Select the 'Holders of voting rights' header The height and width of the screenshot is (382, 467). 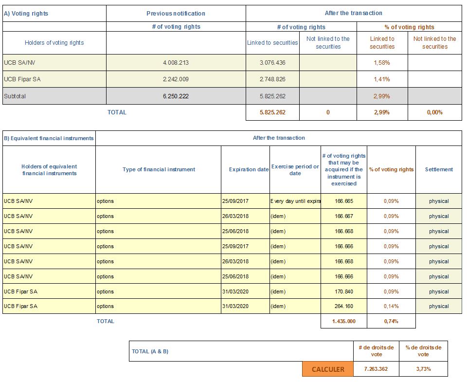[x=54, y=43]
